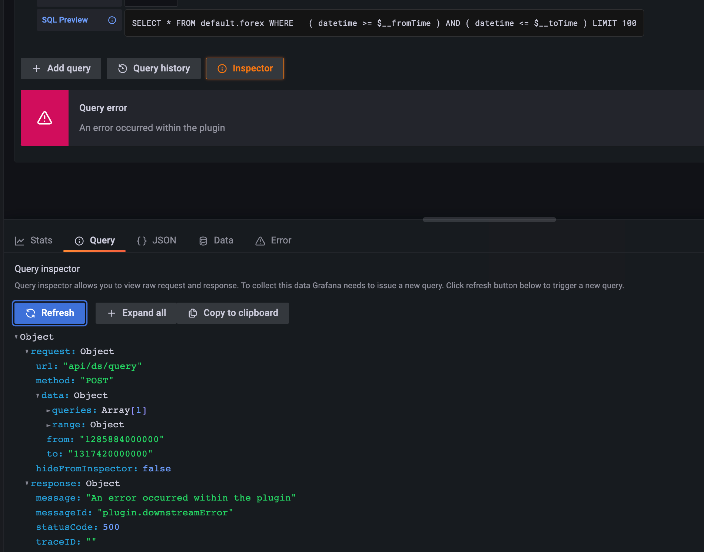Click the Query error warning triangle icon

(x=44, y=118)
